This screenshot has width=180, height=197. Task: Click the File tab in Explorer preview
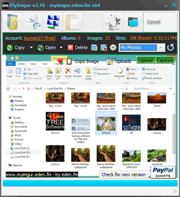(x=10, y=64)
